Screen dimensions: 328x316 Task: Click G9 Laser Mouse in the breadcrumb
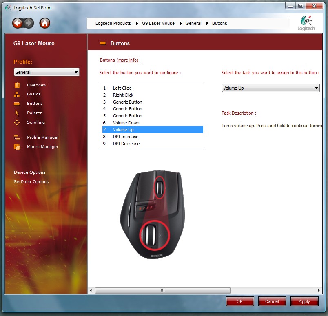click(x=158, y=23)
